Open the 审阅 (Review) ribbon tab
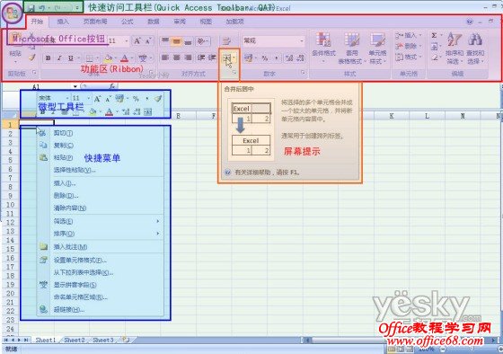This screenshot has height=354, width=503. click(x=180, y=22)
